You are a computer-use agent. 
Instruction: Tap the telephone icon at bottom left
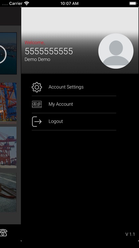(x=4, y=233)
